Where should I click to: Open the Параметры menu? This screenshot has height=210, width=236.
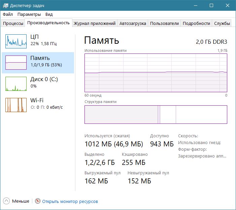point(29,14)
